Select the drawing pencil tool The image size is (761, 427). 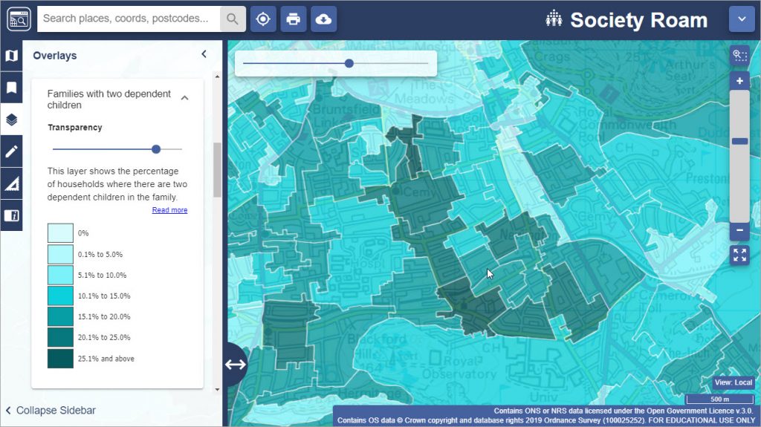click(x=11, y=151)
